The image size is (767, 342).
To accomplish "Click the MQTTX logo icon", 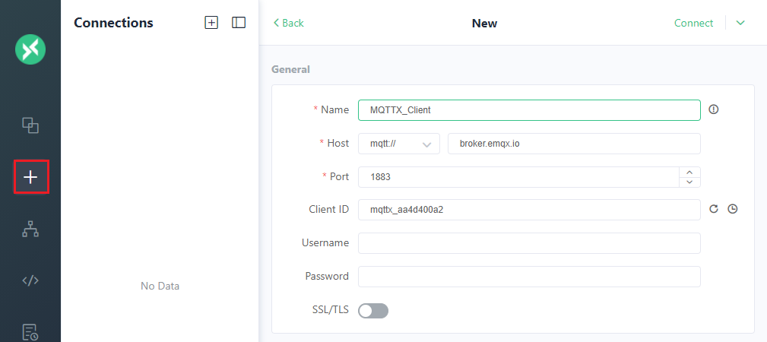I will tap(30, 49).
